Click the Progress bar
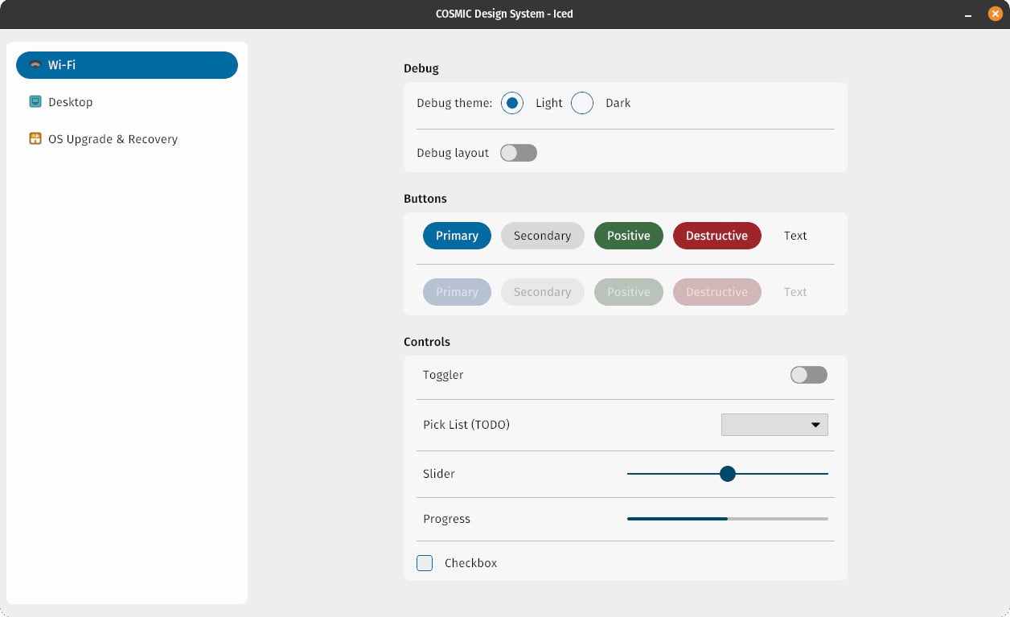The image size is (1010, 617). point(728,519)
